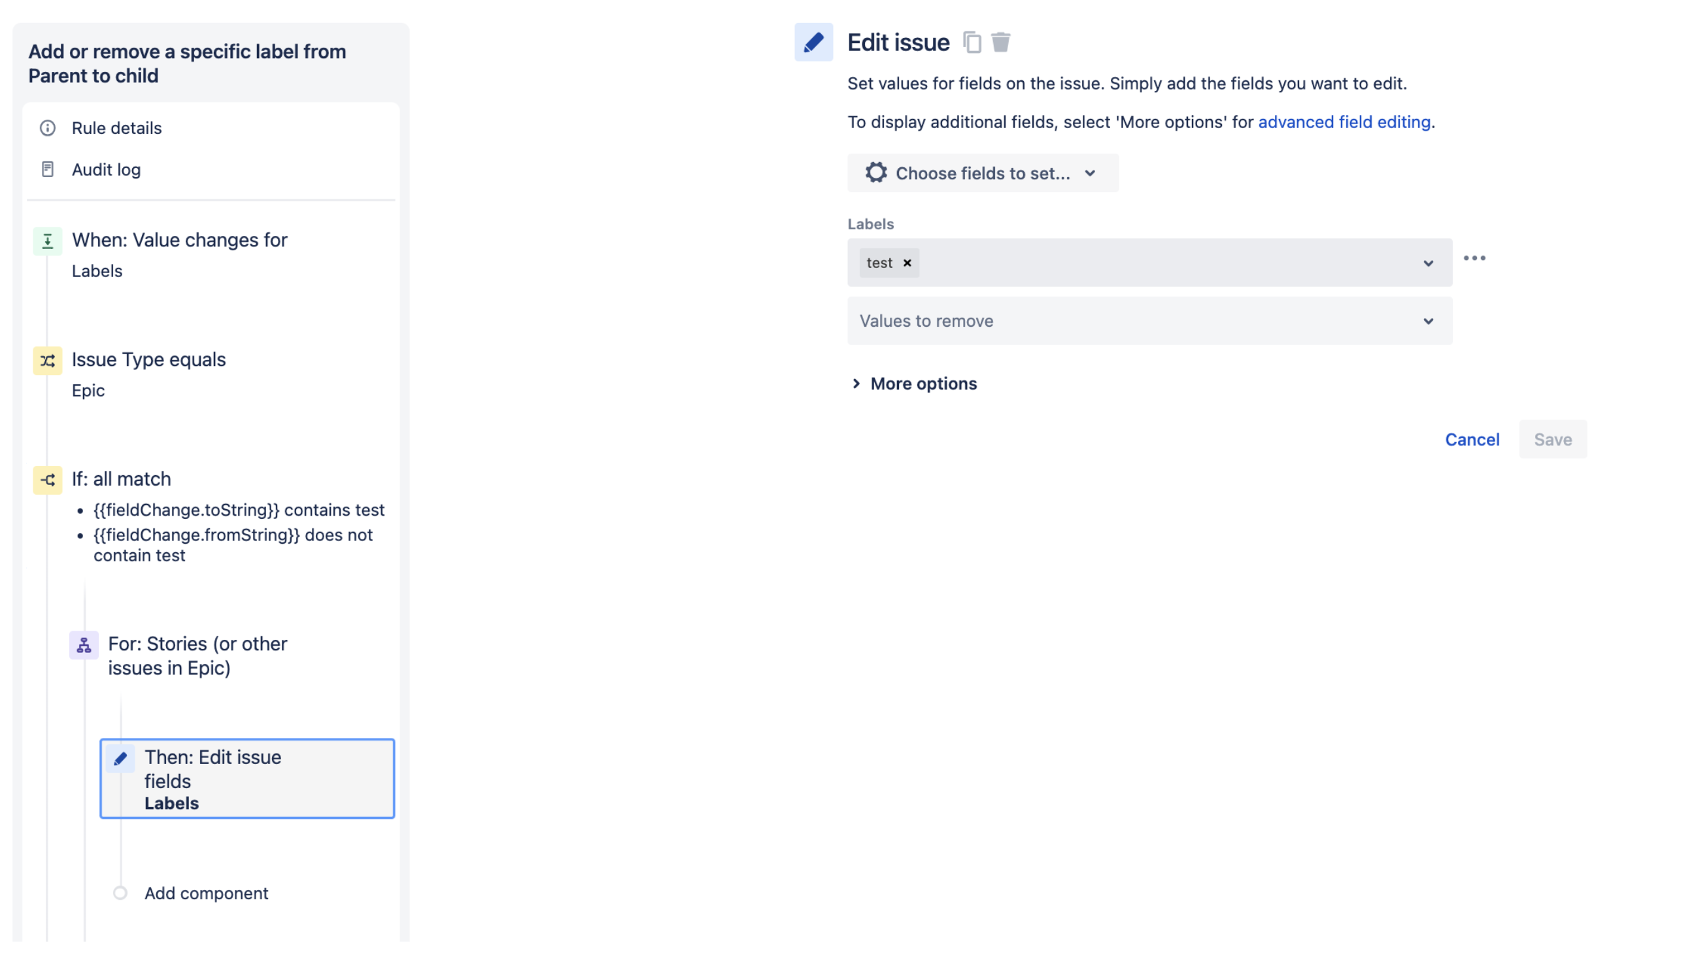Click the trash delete icon next to Edit issue
Screen dimensions: 1696x979
click(x=1000, y=42)
